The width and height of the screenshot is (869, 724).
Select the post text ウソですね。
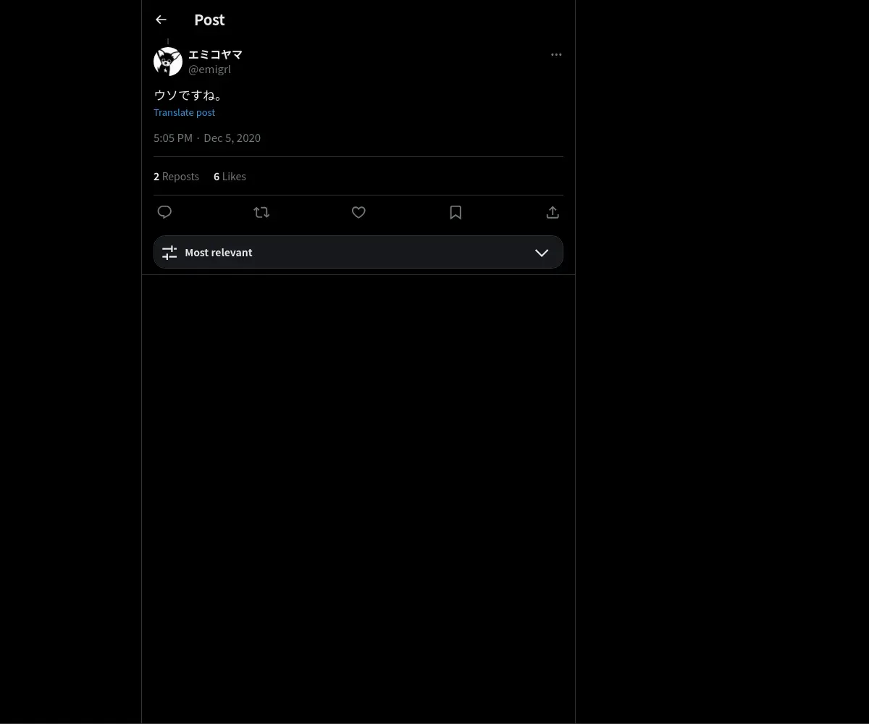pyautogui.click(x=189, y=95)
